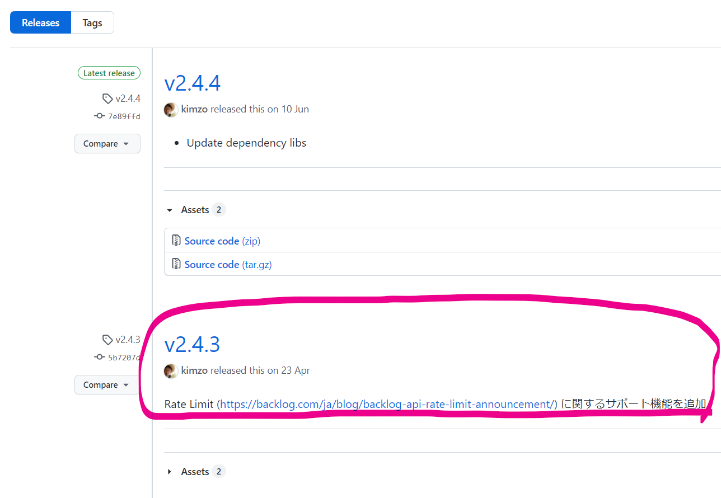Open the v2.4.4 release heading link
The width and height of the screenshot is (721, 498).
192,83
